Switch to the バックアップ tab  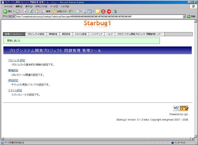tap(97, 34)
